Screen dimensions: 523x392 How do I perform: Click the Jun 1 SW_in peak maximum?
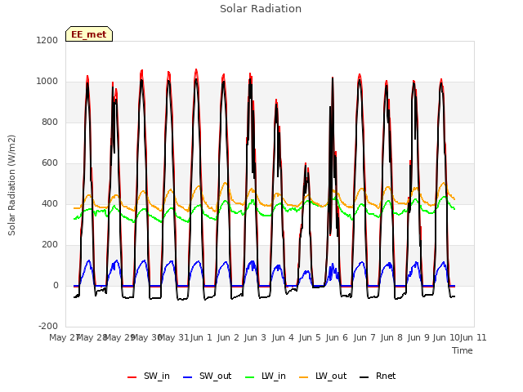tap(196, 69)
